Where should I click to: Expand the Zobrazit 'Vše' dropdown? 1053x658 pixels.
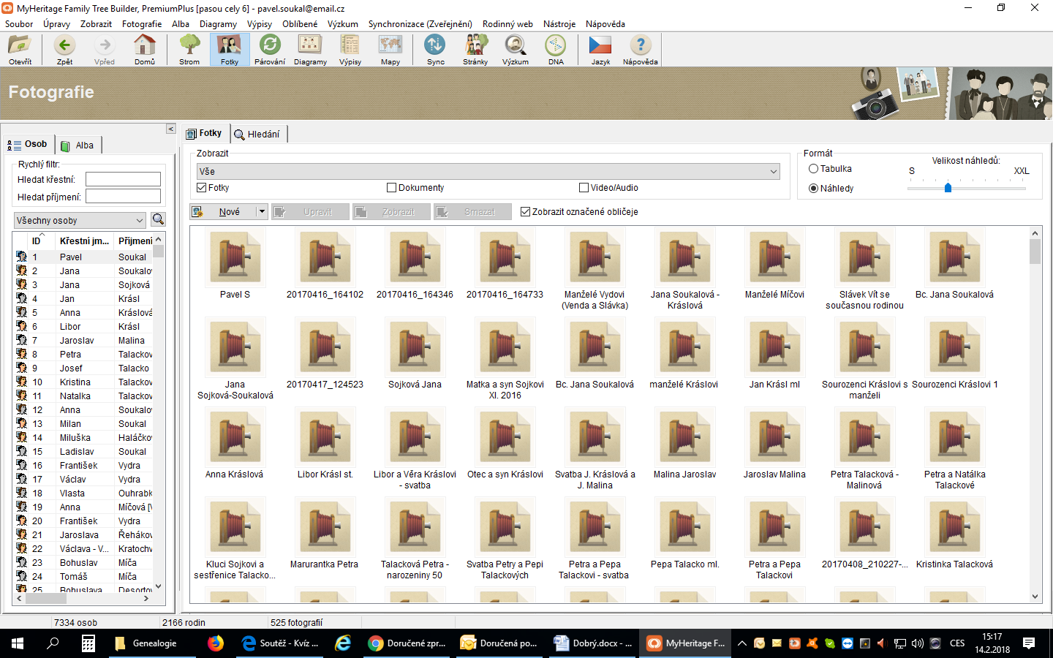coord(773,171)
